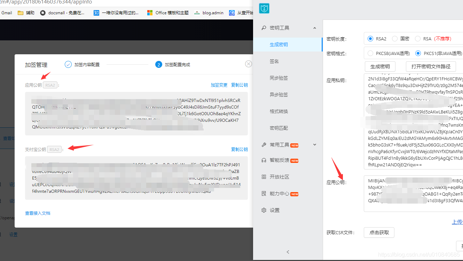Collapse the 密钥工具 menu chevron
463x261 pixels.
315,28
